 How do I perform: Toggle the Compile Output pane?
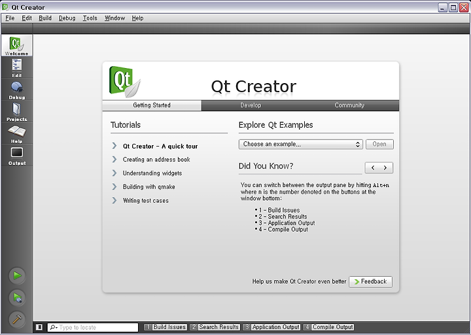click(328, 327)
